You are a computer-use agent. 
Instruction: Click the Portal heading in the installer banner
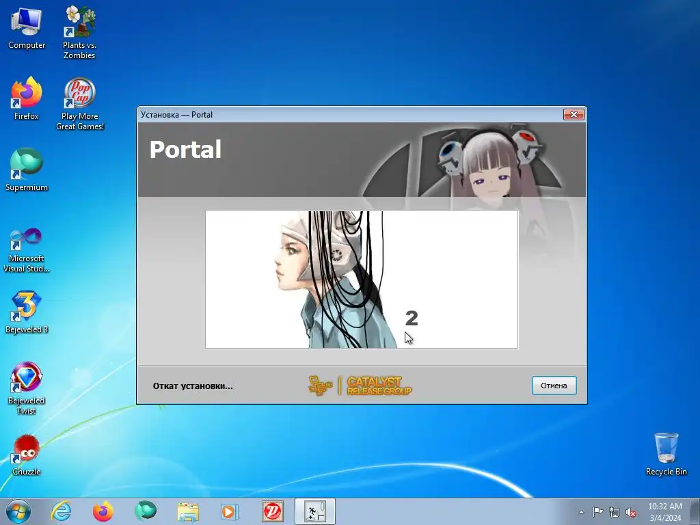[x=185, y=150]
